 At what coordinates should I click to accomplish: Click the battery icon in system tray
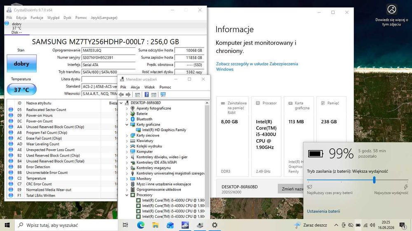358,225
